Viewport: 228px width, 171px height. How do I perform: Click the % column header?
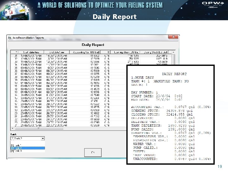click(x=105, y=52)
